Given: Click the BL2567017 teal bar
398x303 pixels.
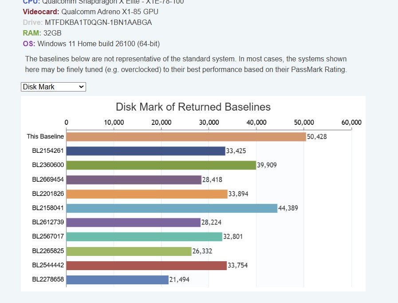Looking at the screenshot, I should click(144, 237).
